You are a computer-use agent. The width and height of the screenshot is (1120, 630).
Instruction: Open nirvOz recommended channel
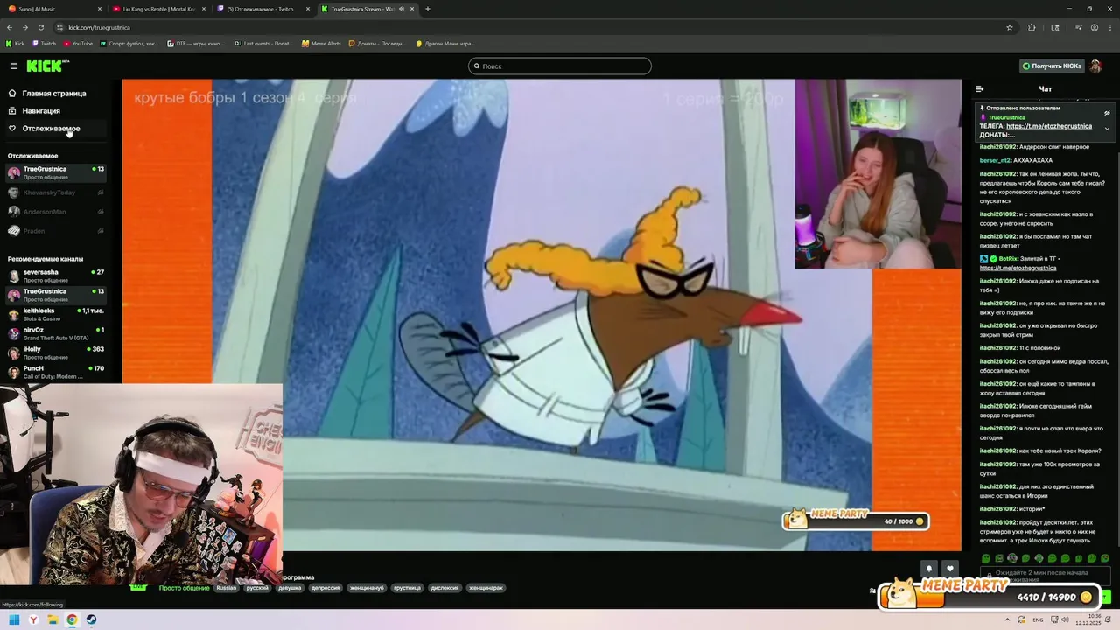56,333
